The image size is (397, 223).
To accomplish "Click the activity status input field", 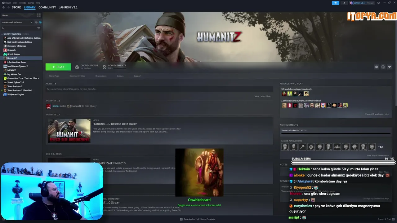I will [x=159, y=89].
